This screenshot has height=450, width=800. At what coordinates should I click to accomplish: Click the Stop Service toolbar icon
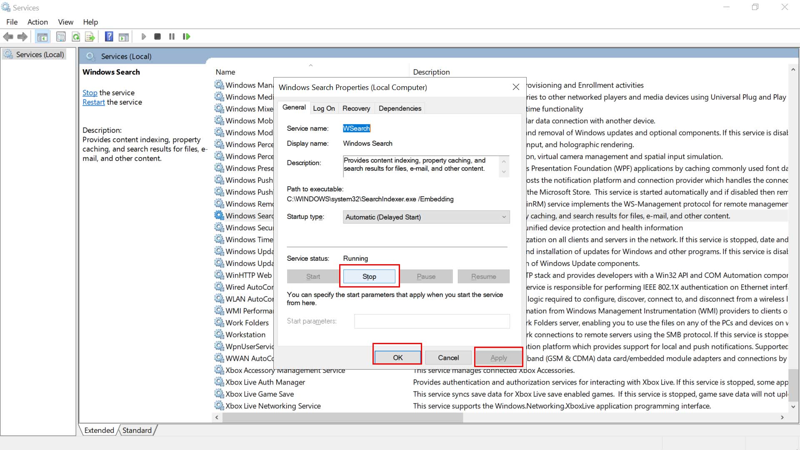[157, 36]
